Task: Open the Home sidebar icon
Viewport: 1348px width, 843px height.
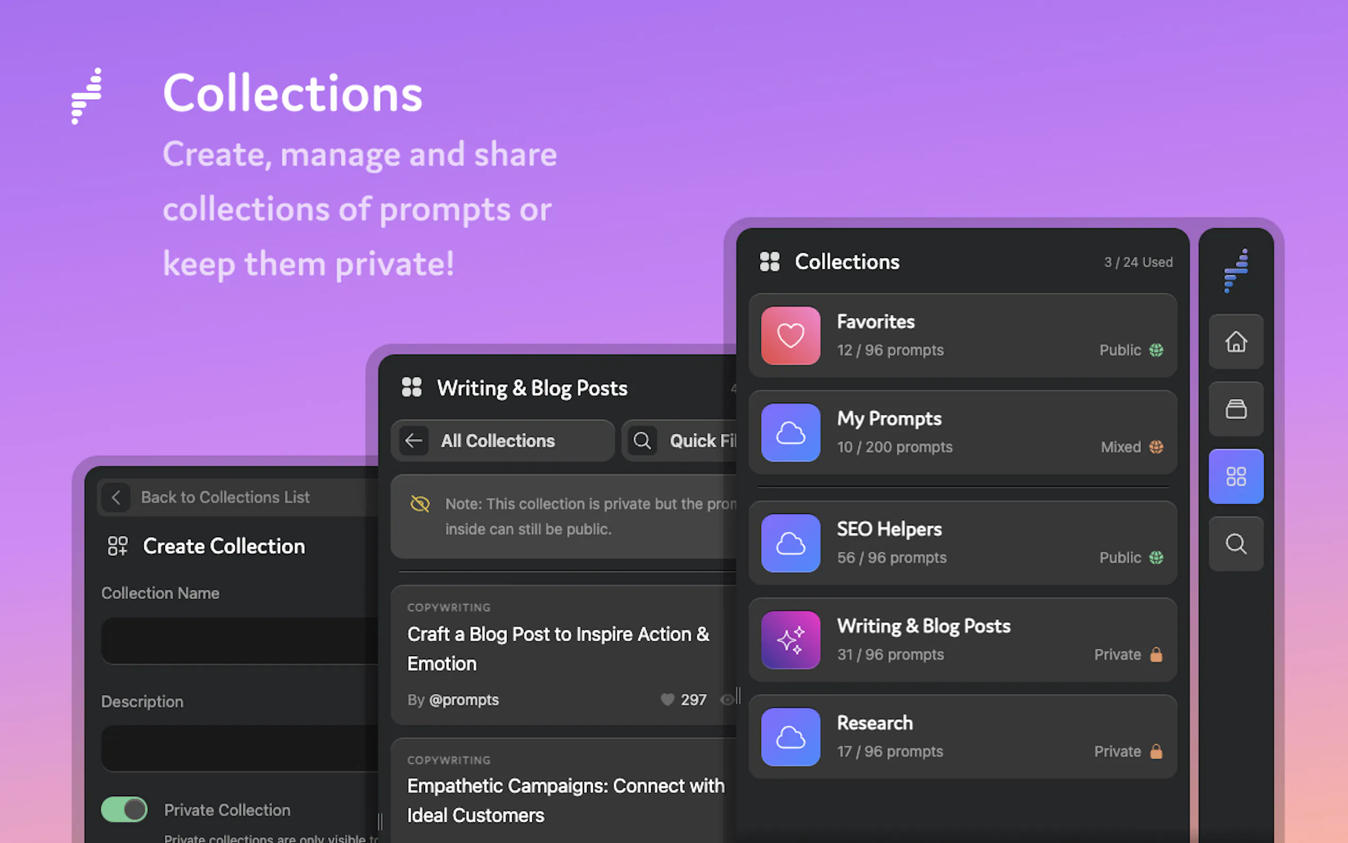Action: coord(1235,341)
